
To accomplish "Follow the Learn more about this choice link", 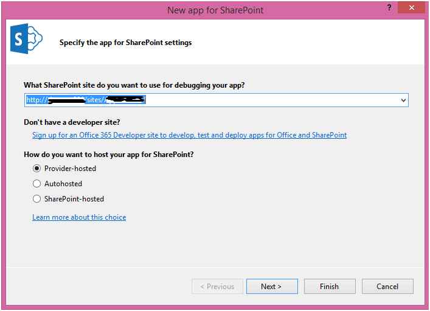I will [79, 217].
